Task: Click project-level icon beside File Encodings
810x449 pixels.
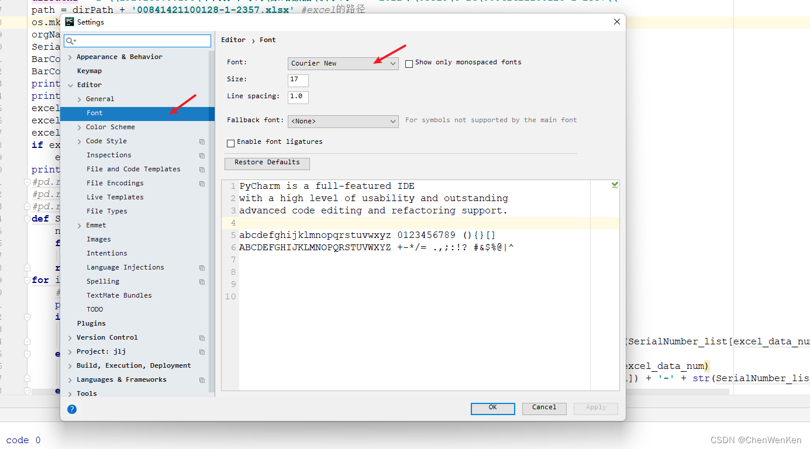Action: pos(202,184)
